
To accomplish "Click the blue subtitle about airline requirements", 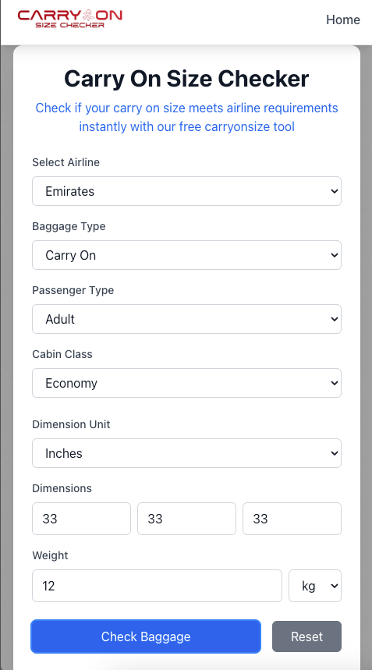I will 186,117.
